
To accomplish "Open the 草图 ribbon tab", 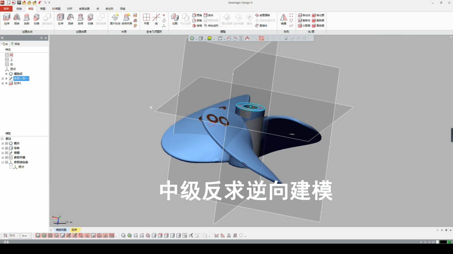I will pyautogui.click(x=43, y=8).
